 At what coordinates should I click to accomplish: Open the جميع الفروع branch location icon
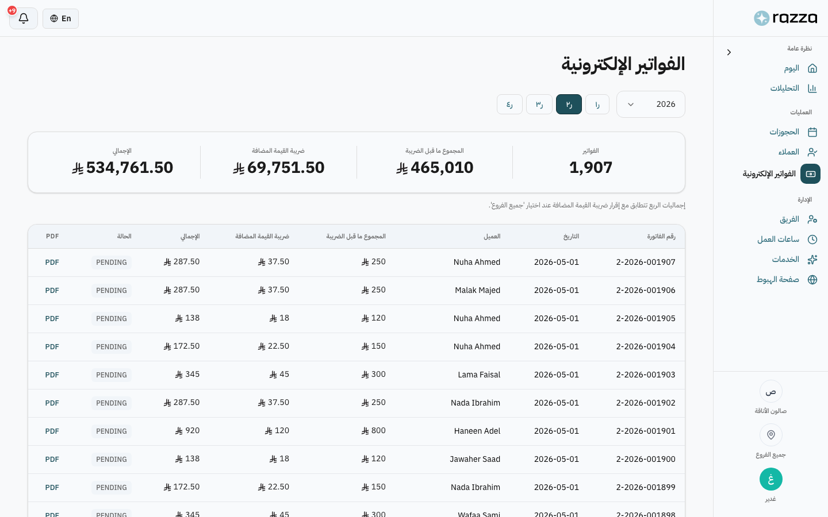click(771, 435)
